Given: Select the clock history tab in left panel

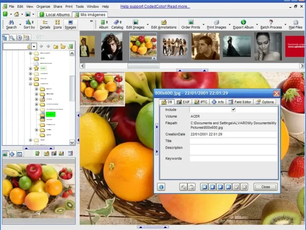Looking at the screenshot, I should click(20, 37).
